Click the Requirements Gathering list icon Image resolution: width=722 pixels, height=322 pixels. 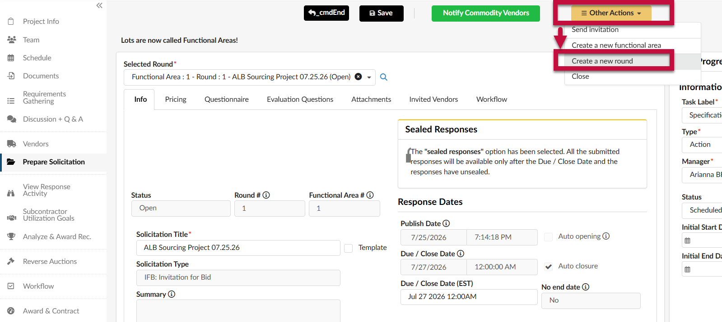[11, 101]
